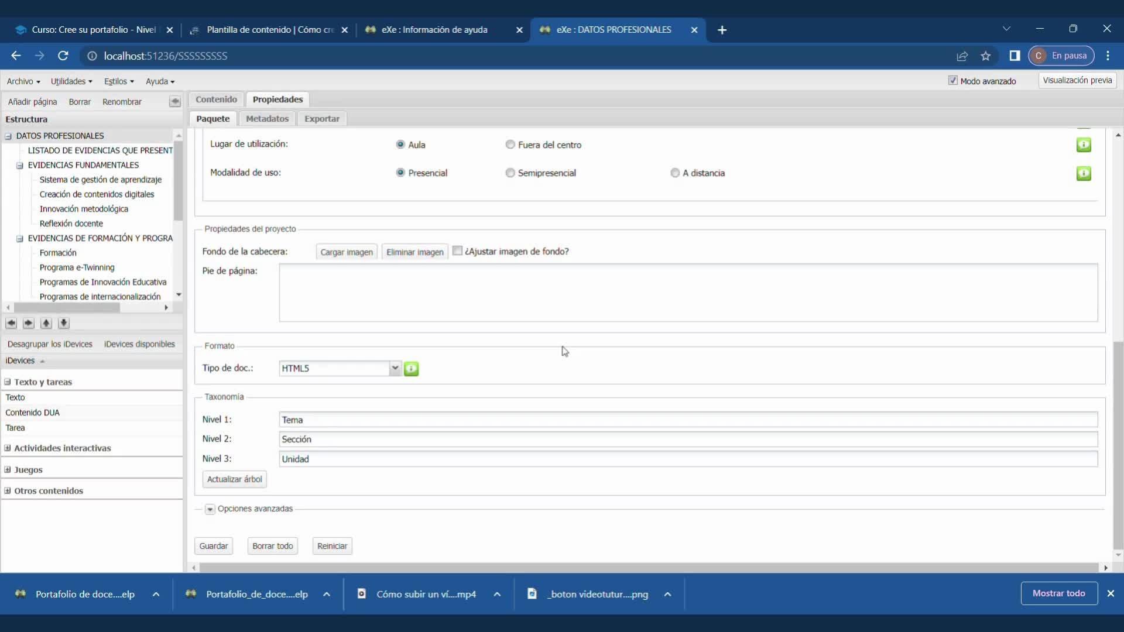The width and height of the screenshot is (1124, 632).
Task: Click in Pie de página text area
Action: point(688,293)
